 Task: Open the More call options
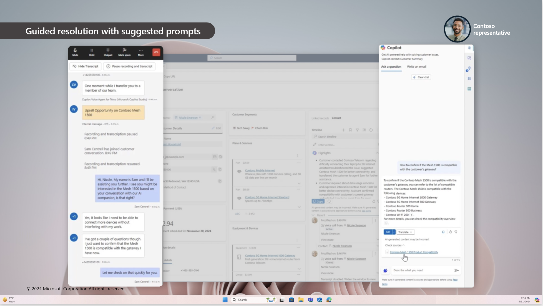tap(141, 52)
